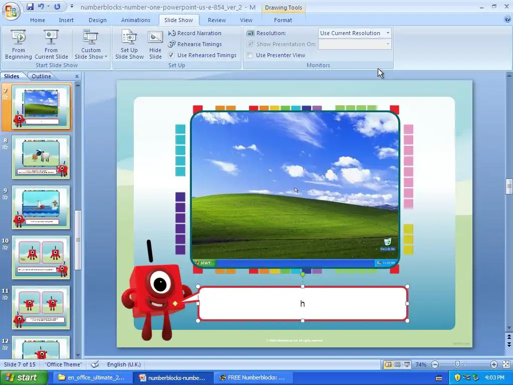Open the Drawing Tools Format tab
Viewport: 513px width, 385px height.
coord(283,20)
